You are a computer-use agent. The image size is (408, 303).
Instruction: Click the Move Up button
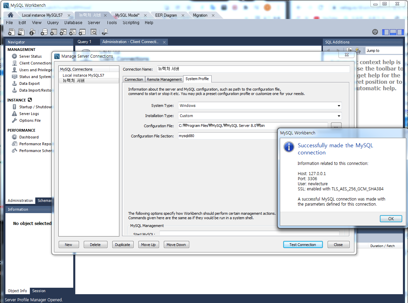click(148, 245)
